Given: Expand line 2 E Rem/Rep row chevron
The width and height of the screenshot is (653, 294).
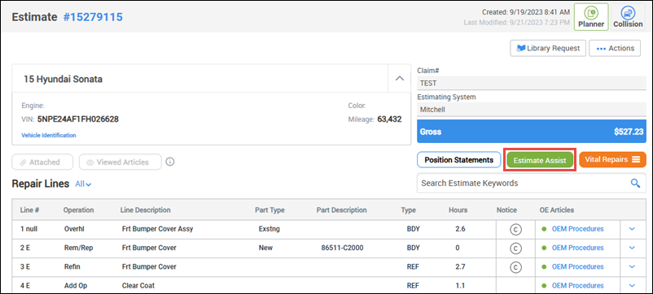Looking at the screenshot, I should coord(632,248).
